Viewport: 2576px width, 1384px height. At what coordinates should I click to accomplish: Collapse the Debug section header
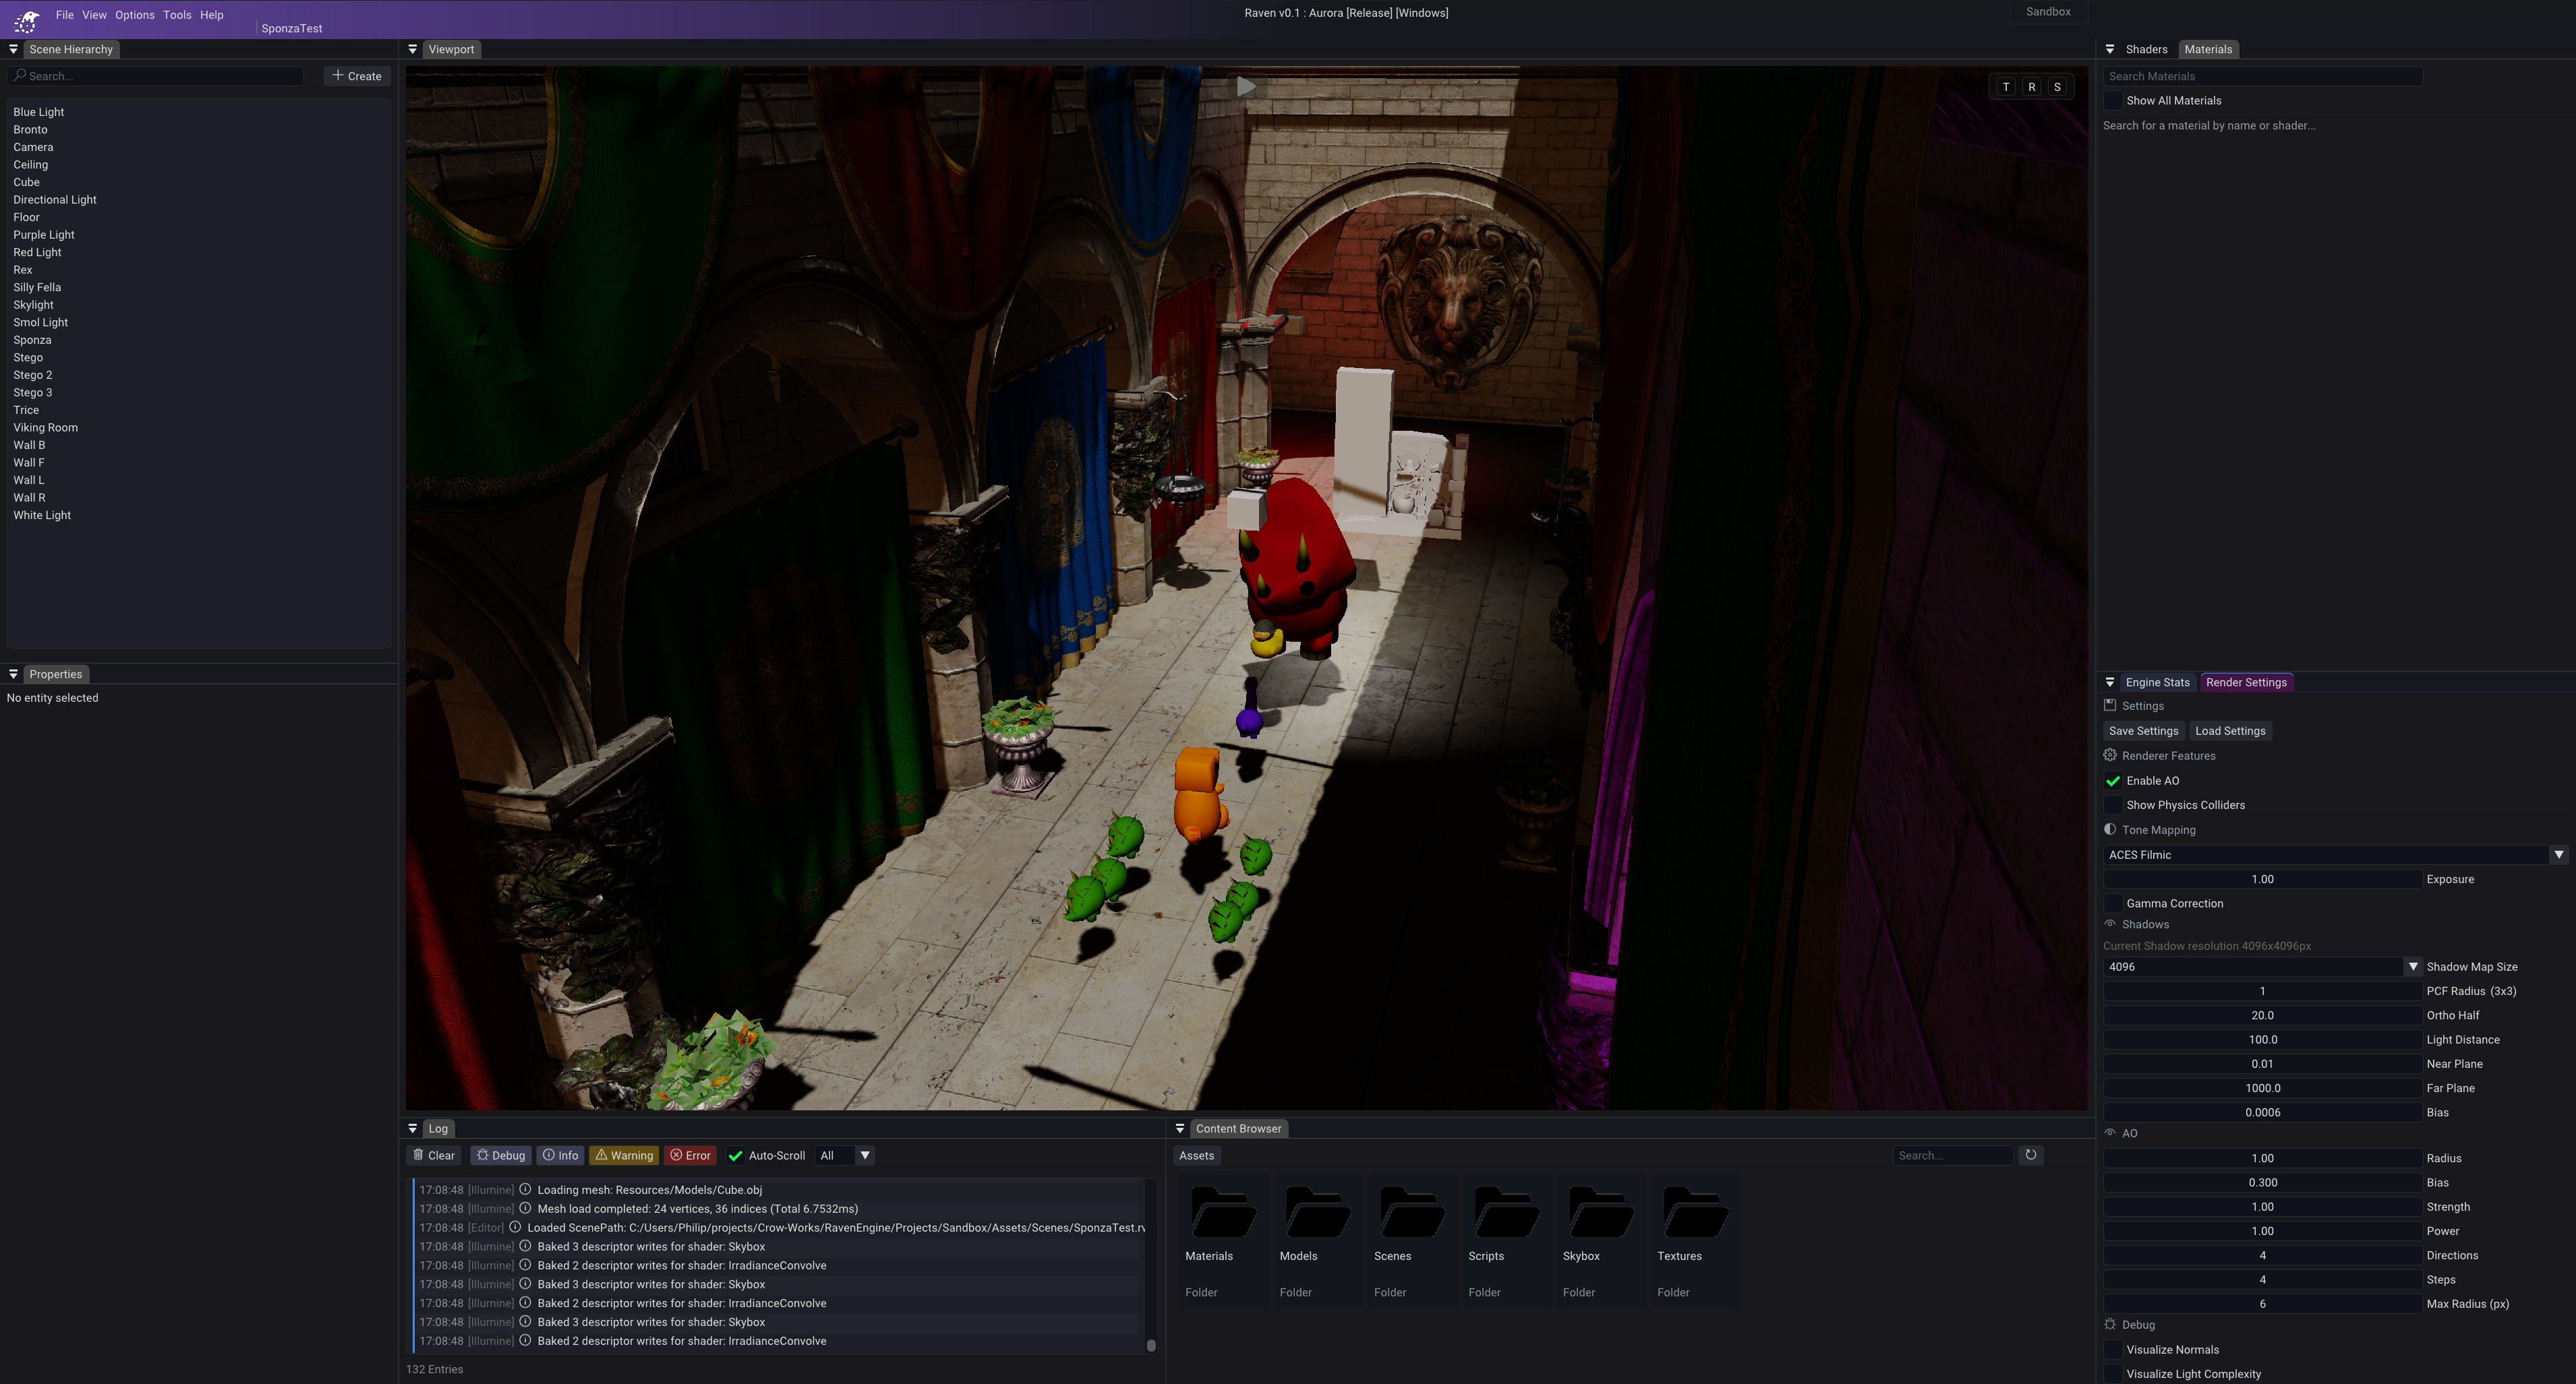click(2129, 1325)
